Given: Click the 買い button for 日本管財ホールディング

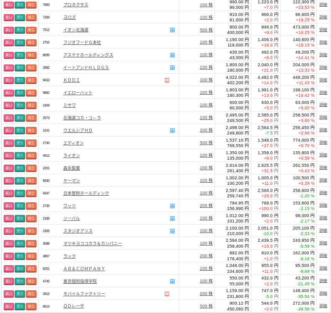Looking at the screenshot, I should click(9, 193).
